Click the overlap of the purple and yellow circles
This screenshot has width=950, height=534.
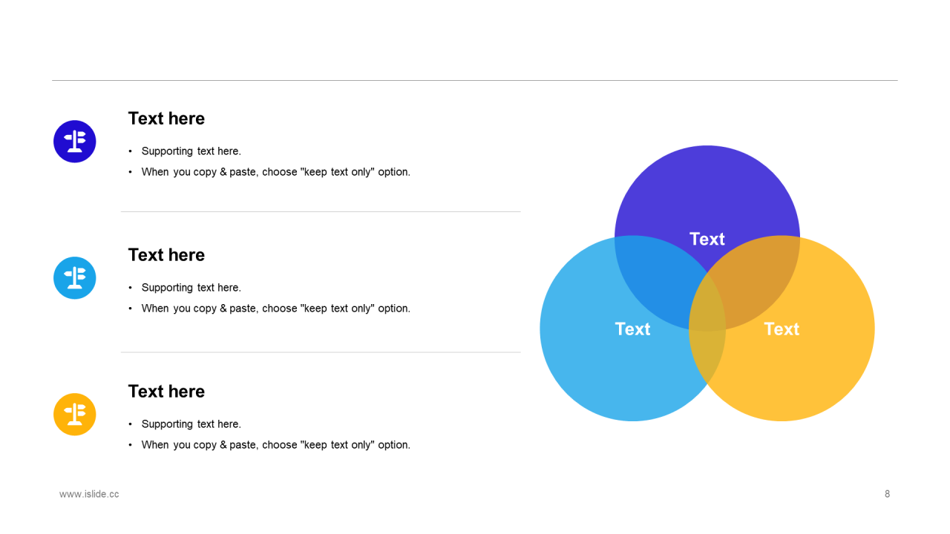(x=757, y=274)
